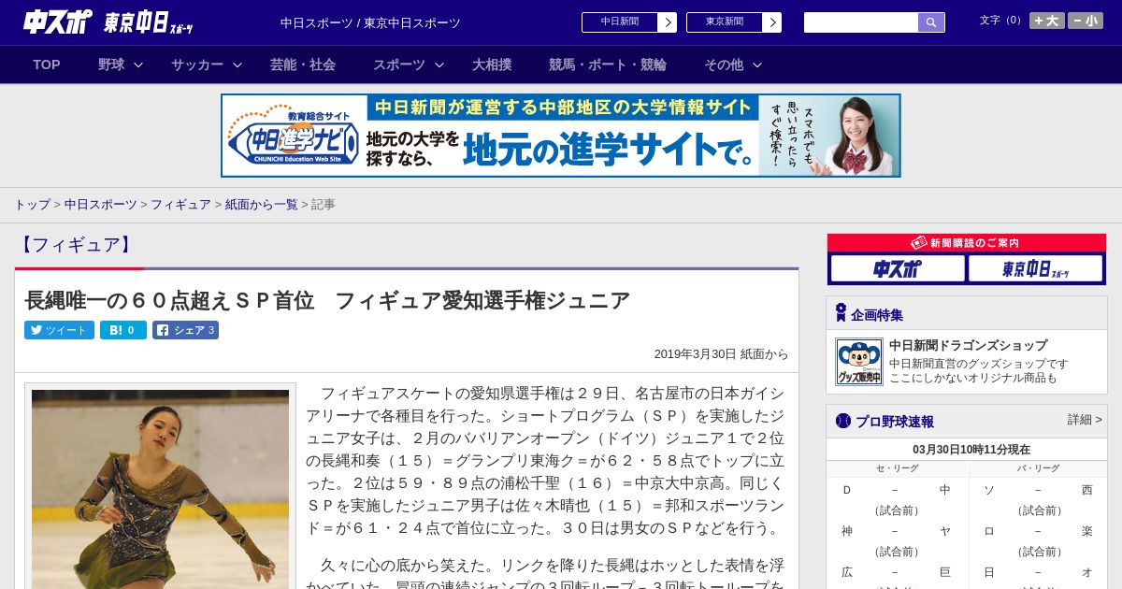Click セ・リーグ column header
This screenshot has height=589, width=1122.
click(897, 468)
